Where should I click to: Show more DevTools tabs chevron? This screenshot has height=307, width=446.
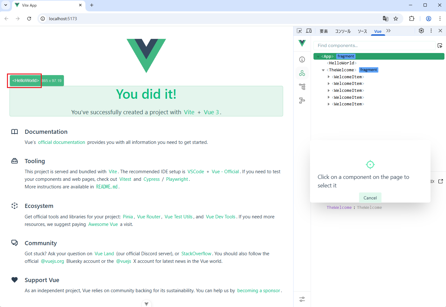388,31
